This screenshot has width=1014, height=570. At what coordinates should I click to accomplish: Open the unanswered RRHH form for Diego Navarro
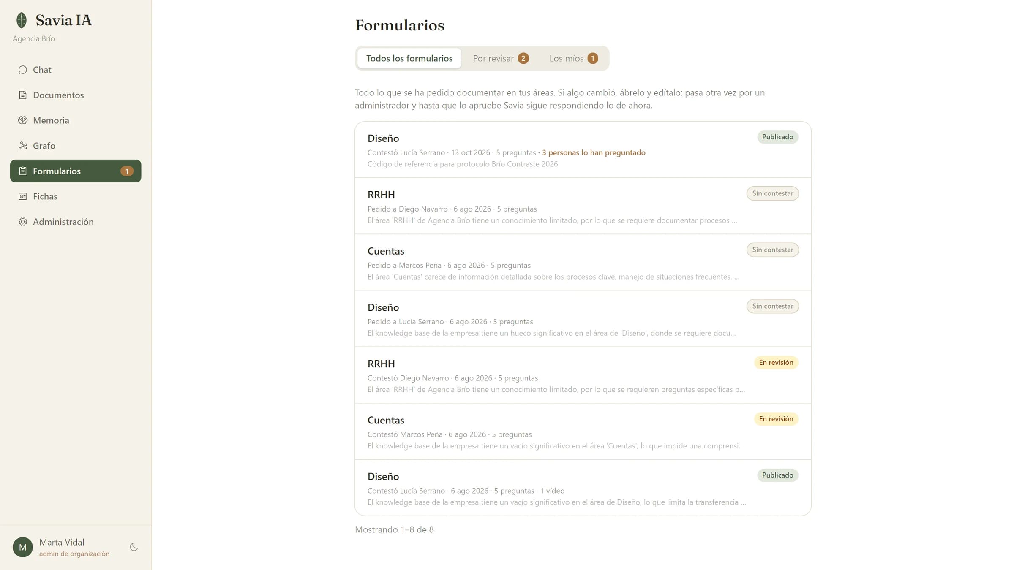click(x=583, y=206)
